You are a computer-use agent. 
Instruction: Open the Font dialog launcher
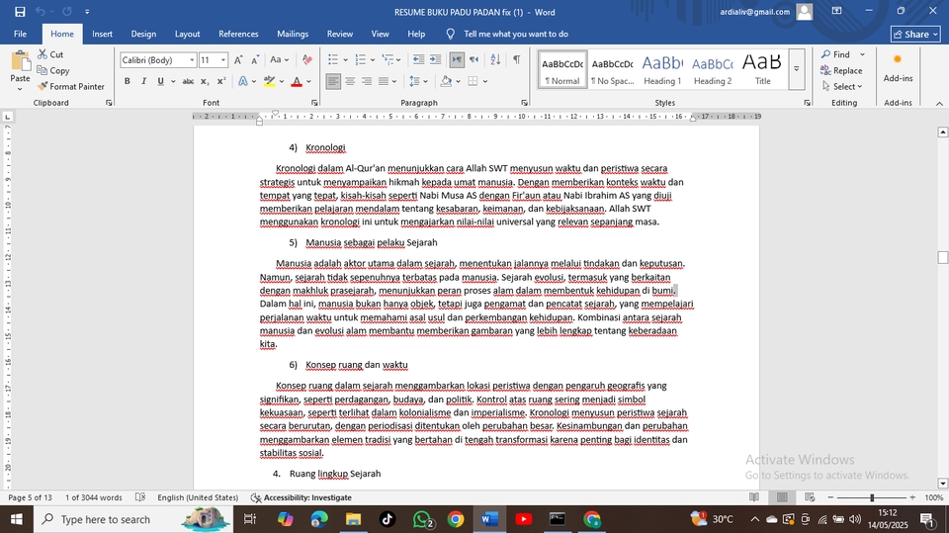[x=314, y=103]
